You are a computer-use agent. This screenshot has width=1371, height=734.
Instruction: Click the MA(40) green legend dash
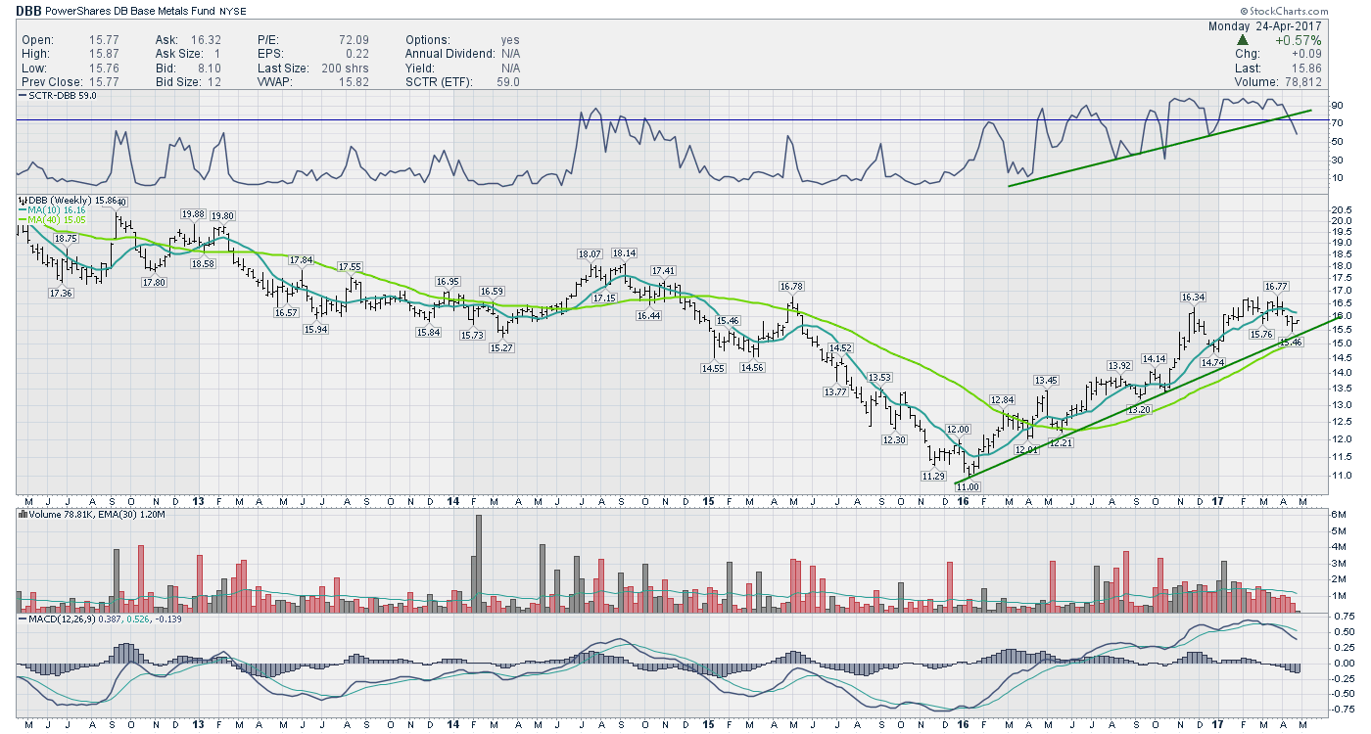23,220
